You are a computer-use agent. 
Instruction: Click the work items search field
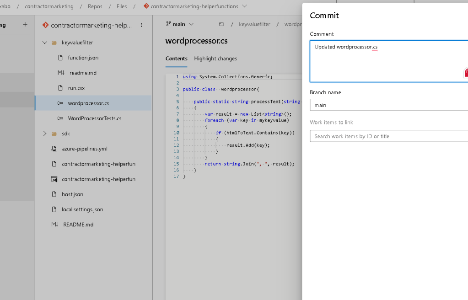point(388,136)
